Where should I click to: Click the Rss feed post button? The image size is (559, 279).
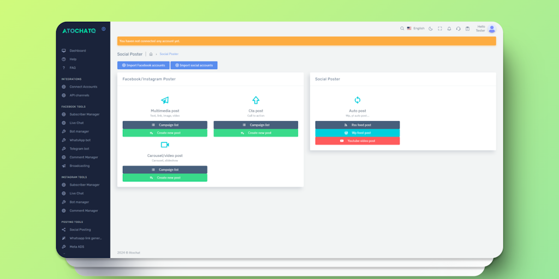(357, 125)
